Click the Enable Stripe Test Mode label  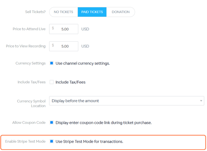(x=25, y=141)
